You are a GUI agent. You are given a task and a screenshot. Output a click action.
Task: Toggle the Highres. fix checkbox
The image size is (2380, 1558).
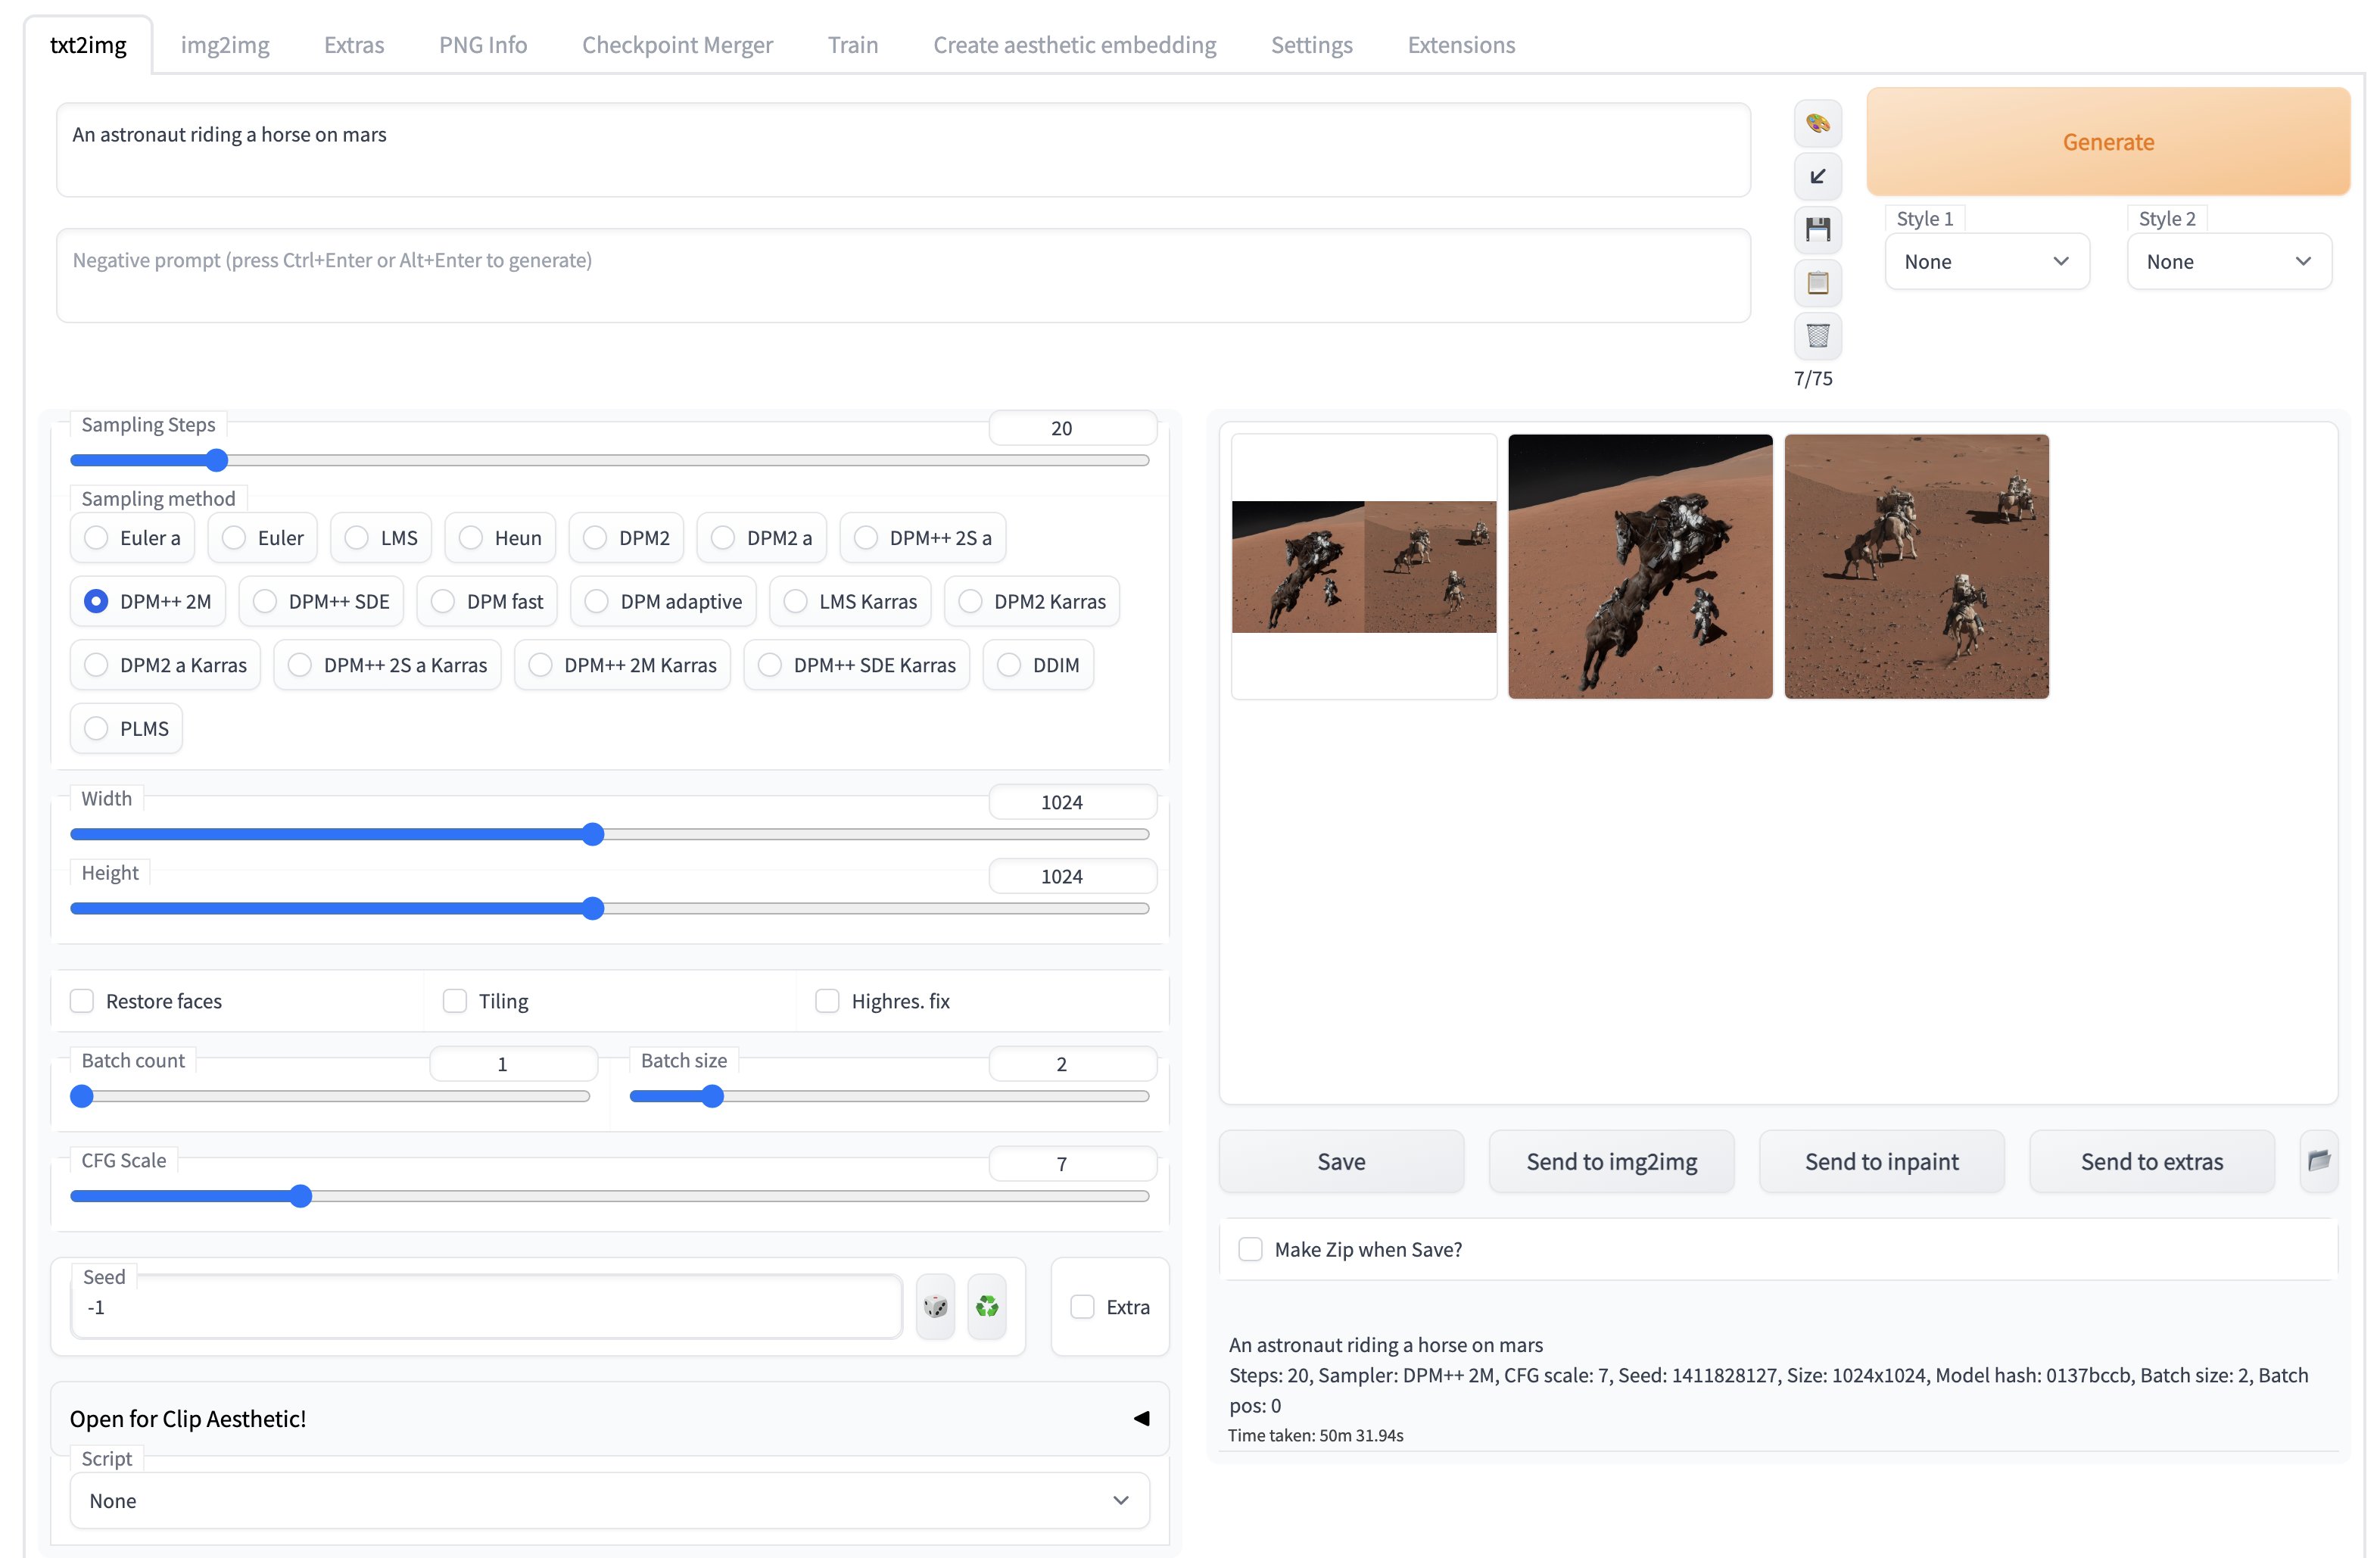tap(827, 1001)
